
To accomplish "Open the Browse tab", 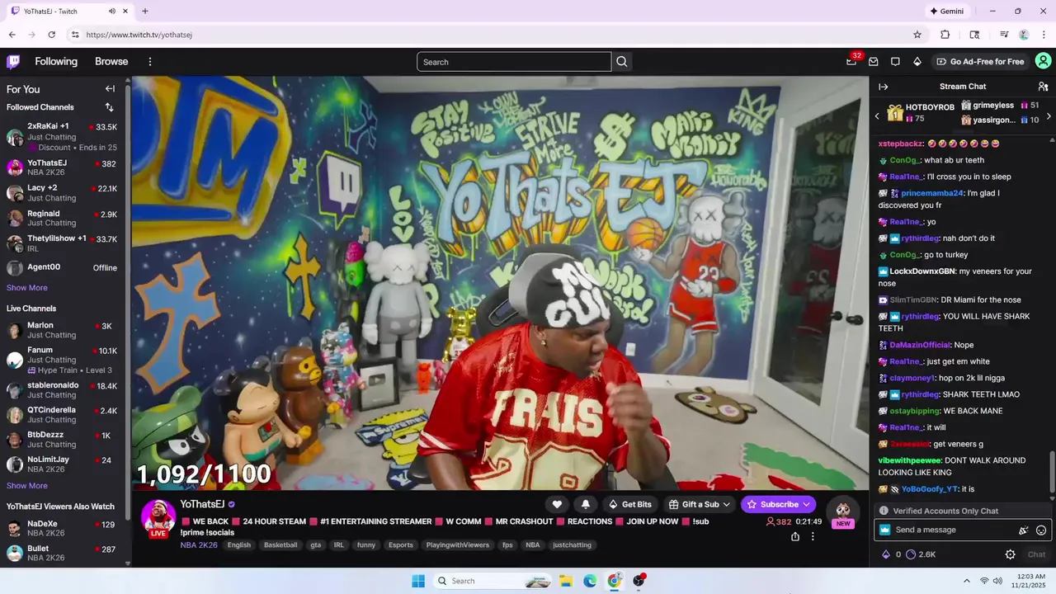I will [x=111, y=62].
